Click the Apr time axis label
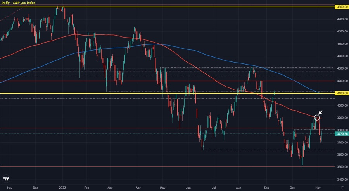 (x=138, y=188)
